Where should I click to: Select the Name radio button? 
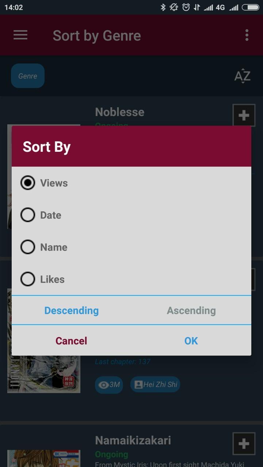tap(28, 247)
